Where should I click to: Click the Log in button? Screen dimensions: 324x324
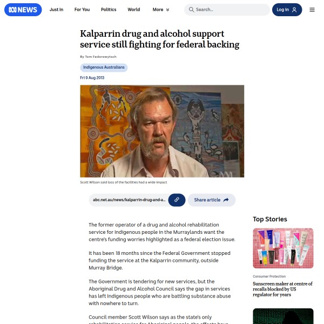[x=287, y=10]
